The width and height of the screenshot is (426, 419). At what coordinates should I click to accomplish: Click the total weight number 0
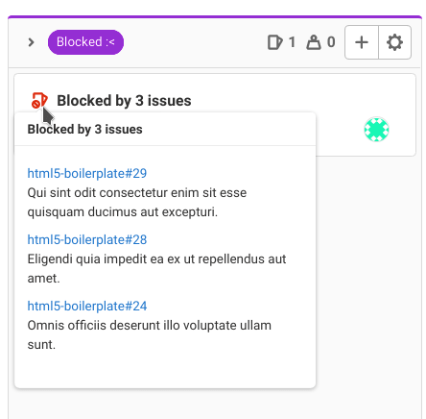[331, 42]
